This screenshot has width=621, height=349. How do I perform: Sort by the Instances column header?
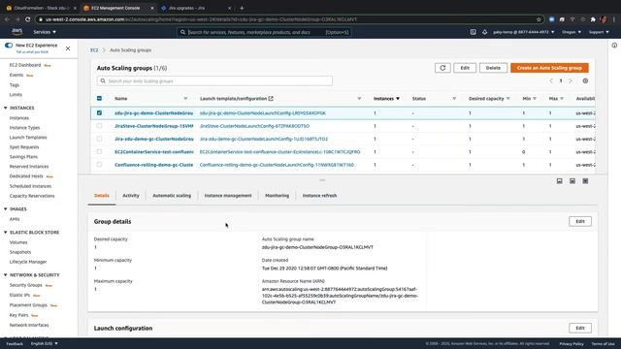(386, 99)
